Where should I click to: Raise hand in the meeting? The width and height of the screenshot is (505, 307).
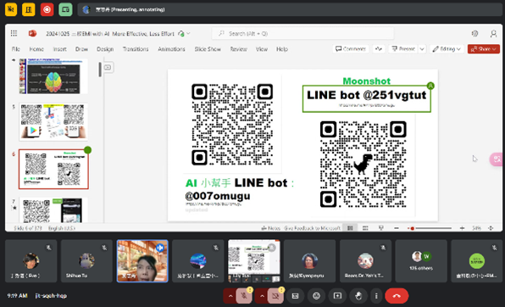358,296
